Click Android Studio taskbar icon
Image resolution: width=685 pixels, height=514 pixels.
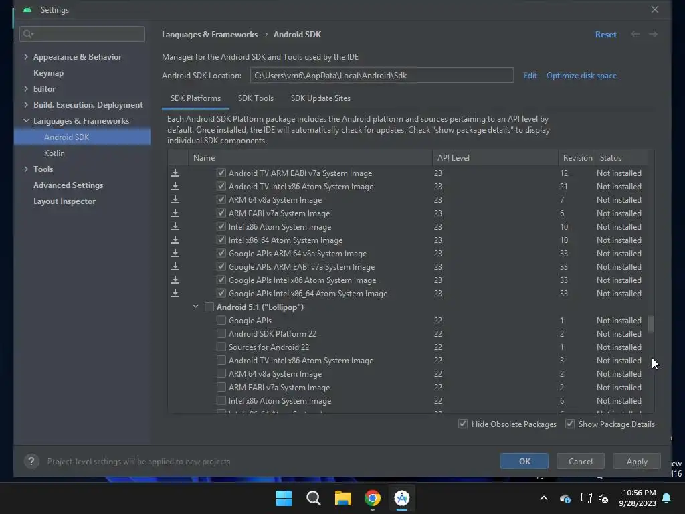(x=402, y=498)
